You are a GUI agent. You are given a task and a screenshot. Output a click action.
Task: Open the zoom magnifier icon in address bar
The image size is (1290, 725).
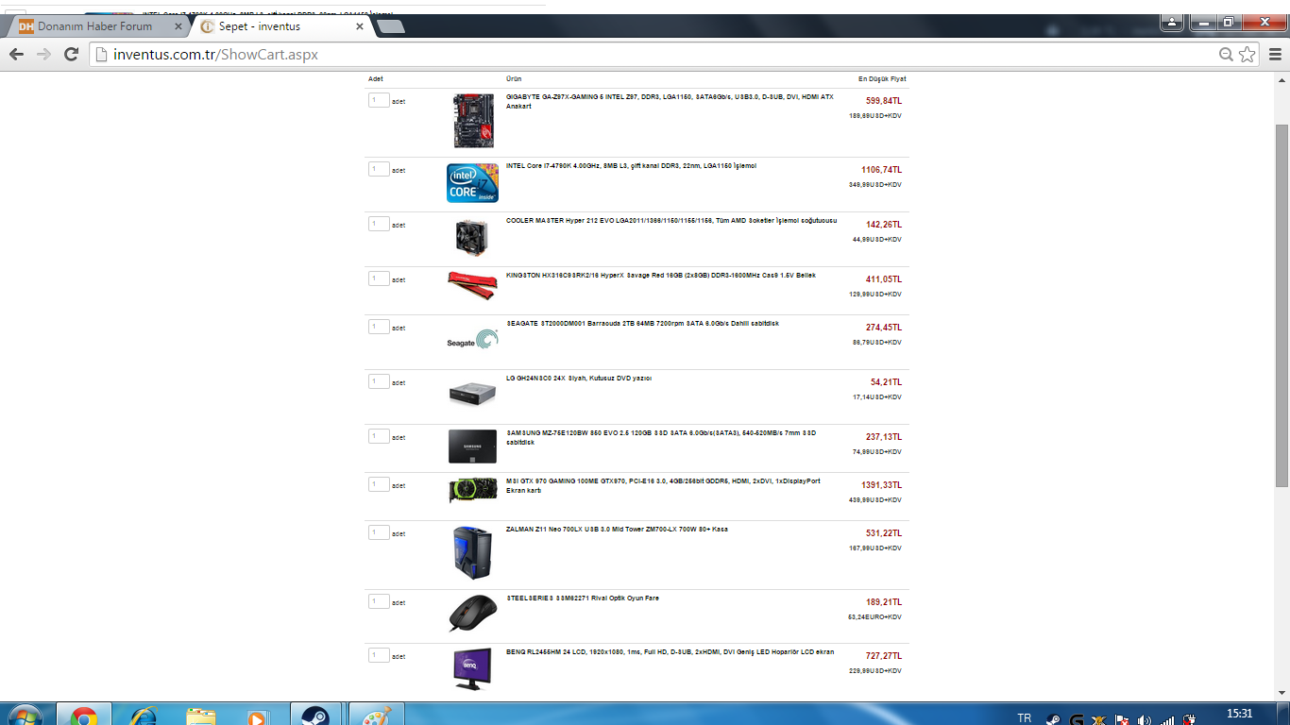pos(1226,55)
